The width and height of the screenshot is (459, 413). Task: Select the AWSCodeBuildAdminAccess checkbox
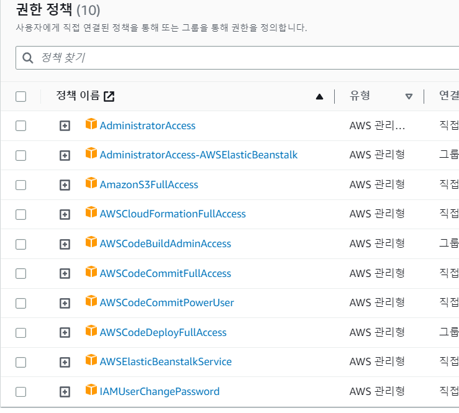pos(20,244)
